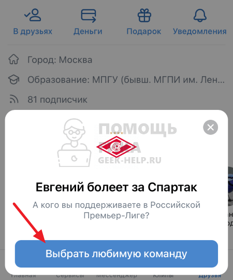Click the house icon beside Город
Screen dimensions: 233x280
(14, 60)
